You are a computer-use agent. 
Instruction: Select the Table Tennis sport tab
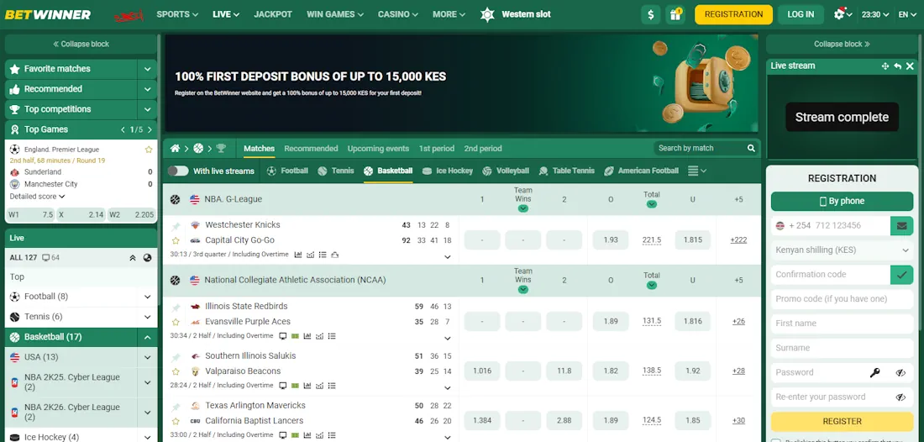567,171
